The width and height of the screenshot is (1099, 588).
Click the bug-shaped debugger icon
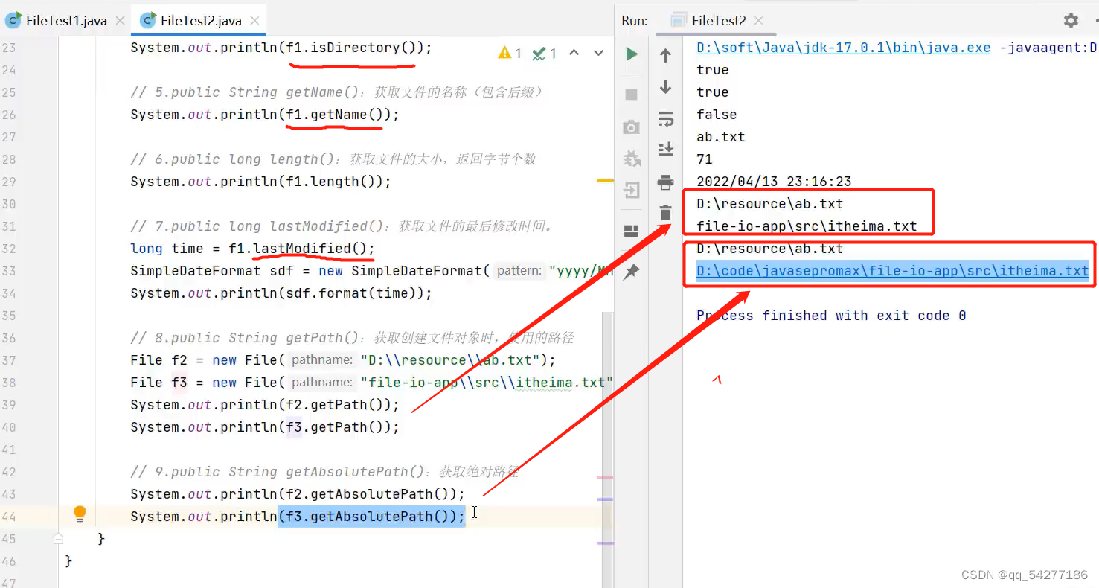(x=632, y=159)
